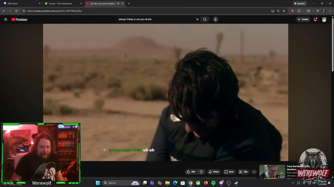The image size is (334, 187).
Task: Open Gemini in Chrome
Action: coord(300,4)
